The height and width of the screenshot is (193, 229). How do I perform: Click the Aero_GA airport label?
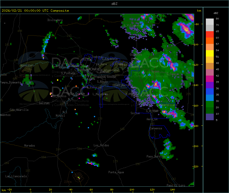click(152, 119)
